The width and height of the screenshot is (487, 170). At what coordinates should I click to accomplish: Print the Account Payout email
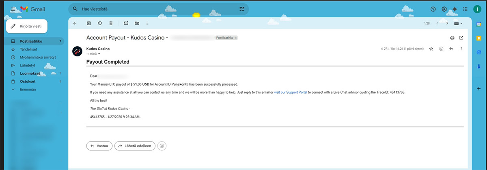pyautogui.click(x=452, y=38)
